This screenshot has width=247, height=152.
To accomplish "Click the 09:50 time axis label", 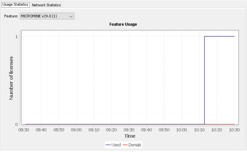I will click(164, 130).
